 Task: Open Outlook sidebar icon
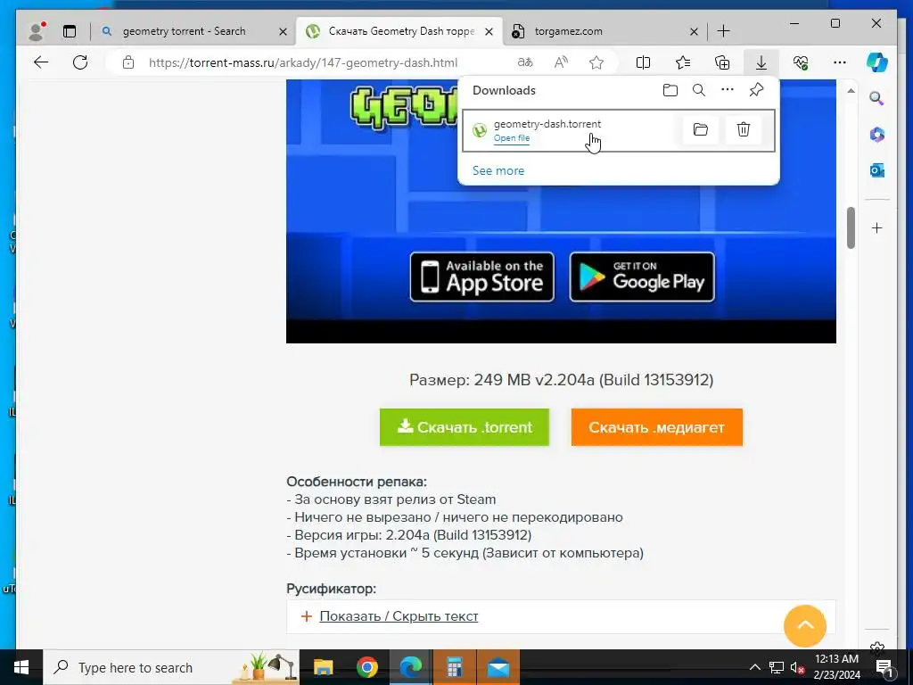click(876, 170)
